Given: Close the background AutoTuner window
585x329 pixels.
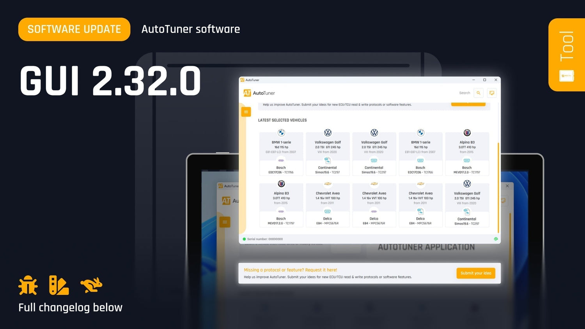Looking at the screenshot, I should coord(507,186).
